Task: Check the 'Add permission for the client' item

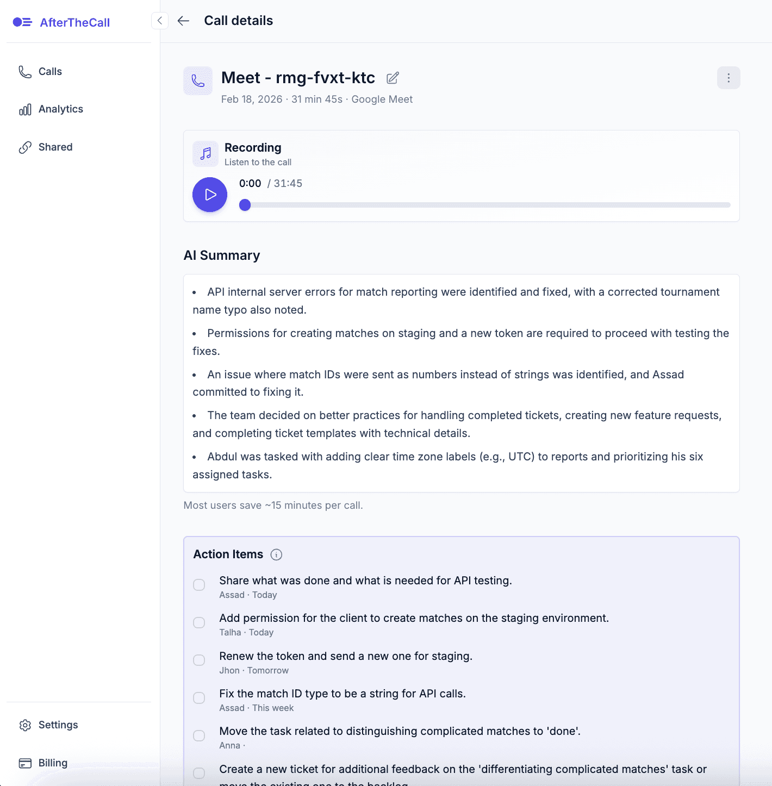Action: tap(200, 622)
